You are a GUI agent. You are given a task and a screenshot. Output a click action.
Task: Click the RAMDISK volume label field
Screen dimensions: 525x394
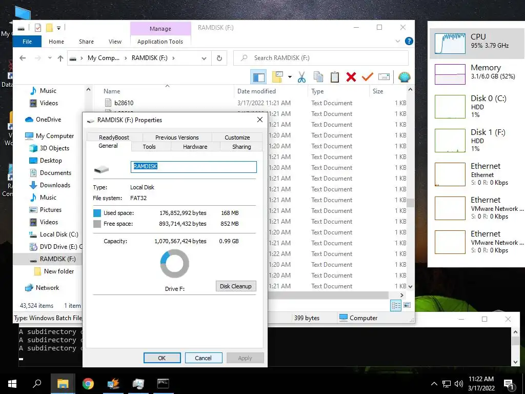tap(193, 167)
